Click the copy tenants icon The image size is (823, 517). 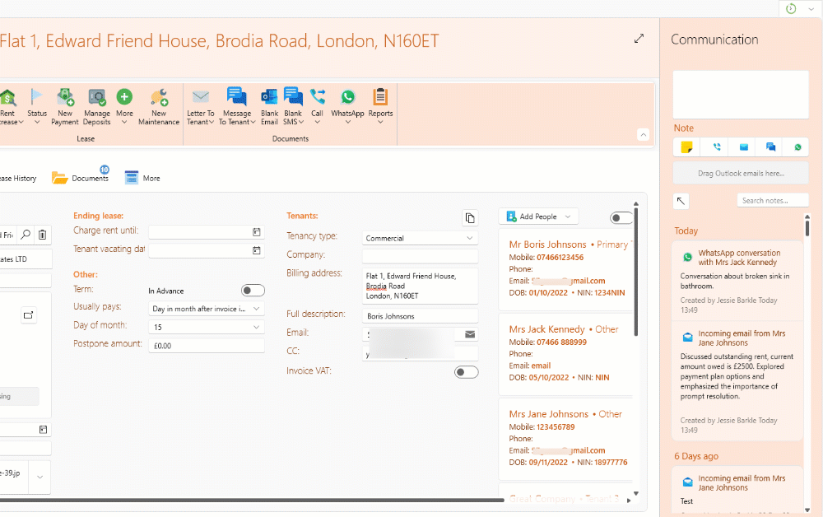tap(470, 217)
